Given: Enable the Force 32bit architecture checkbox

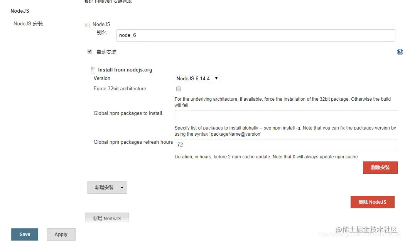Looking at the screenshot, I should [x=179, y=89].
